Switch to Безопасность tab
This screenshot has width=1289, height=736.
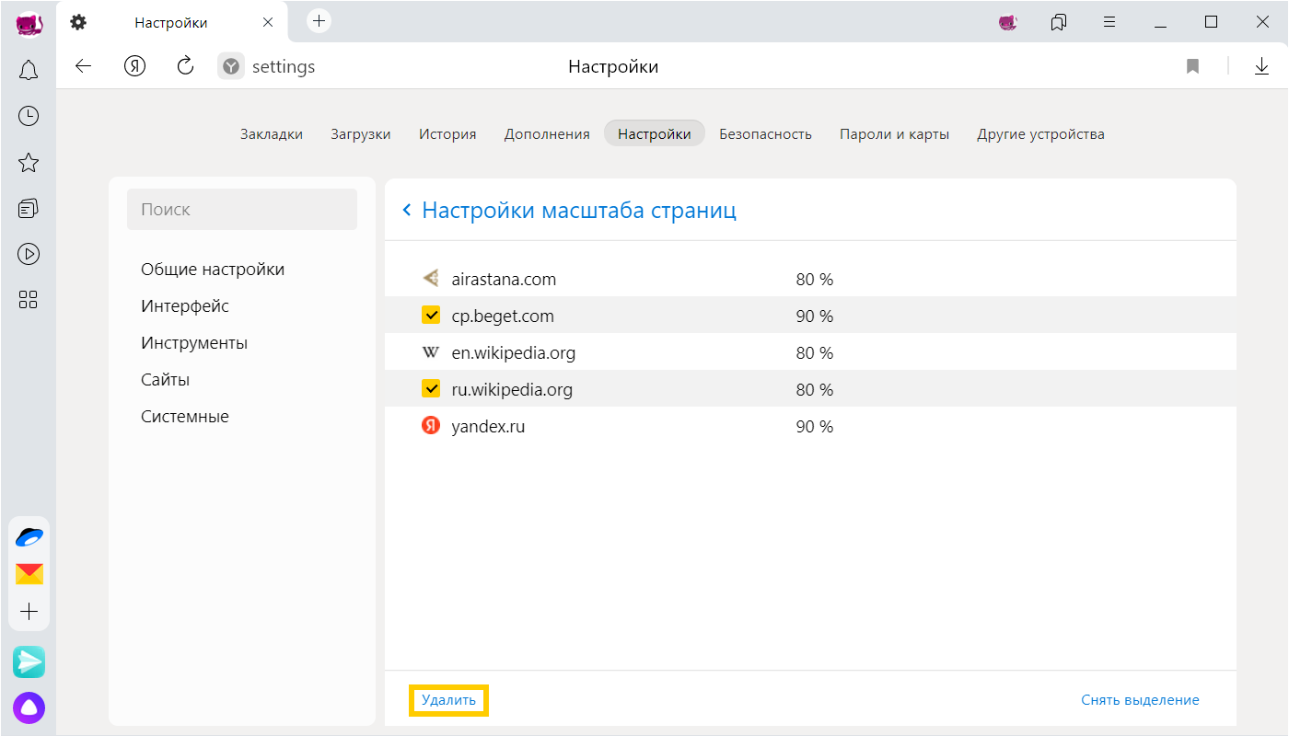click(x=765, y=133)
